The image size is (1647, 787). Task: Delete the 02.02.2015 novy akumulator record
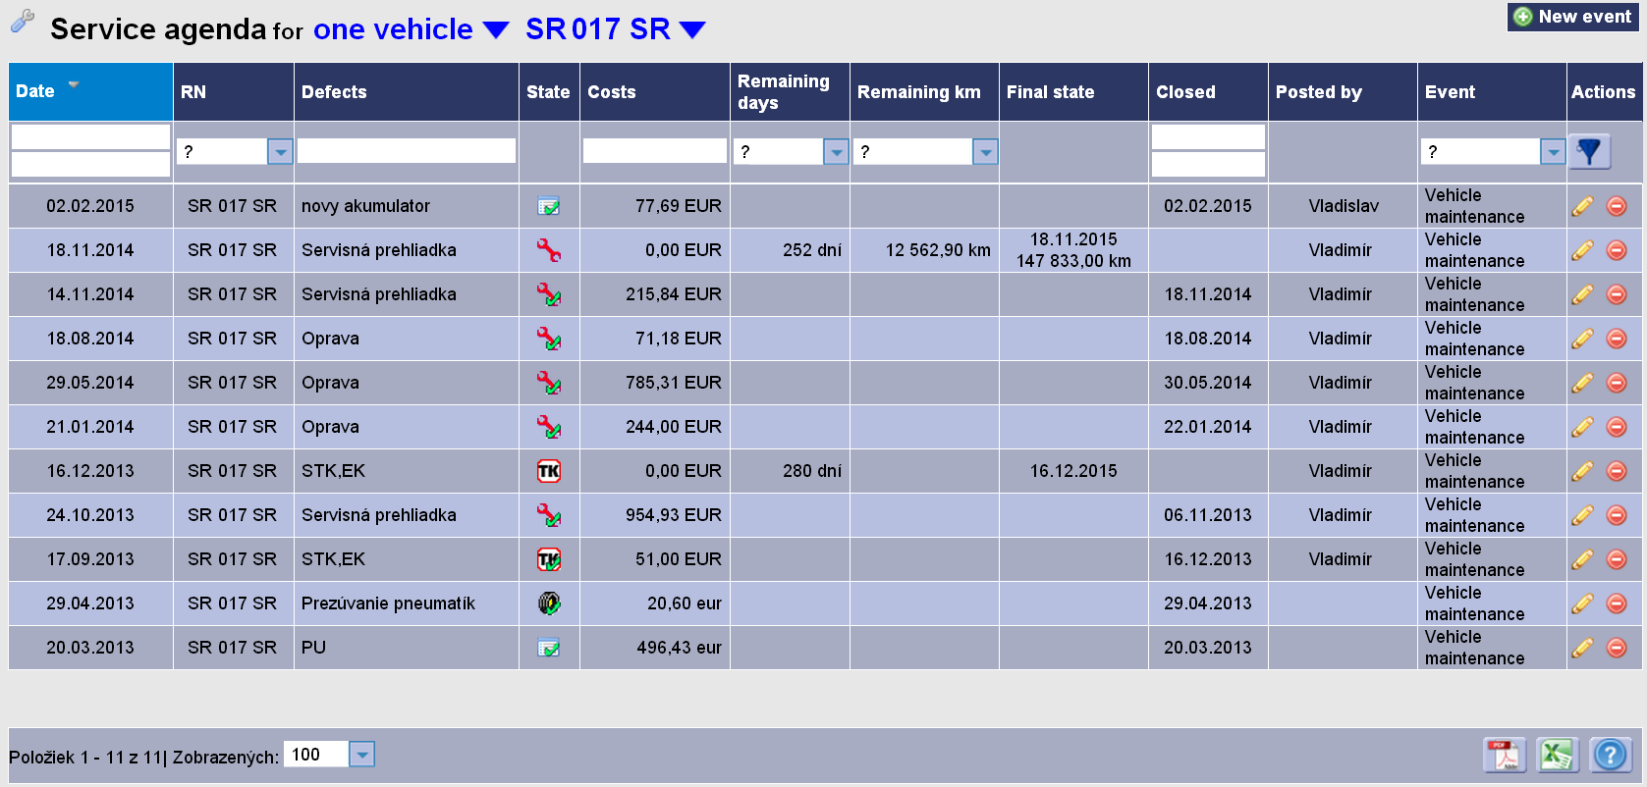(1617, 206)
